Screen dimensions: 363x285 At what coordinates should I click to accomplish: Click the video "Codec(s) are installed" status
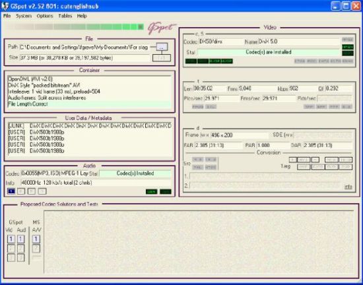point(269,52)
